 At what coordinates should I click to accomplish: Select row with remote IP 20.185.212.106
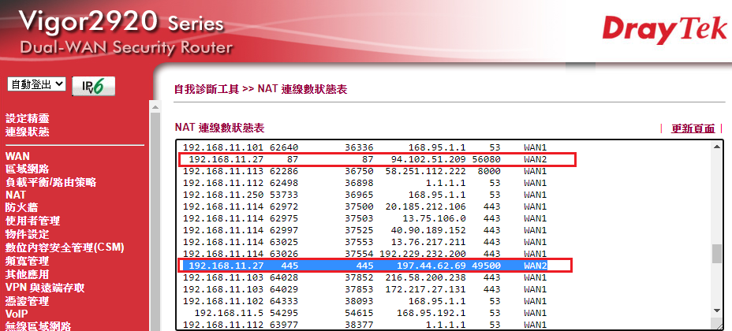click(x=364, y=206)
